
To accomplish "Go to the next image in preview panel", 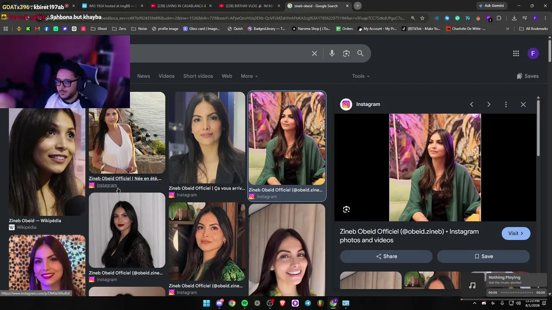I will click(x=489, y=104).
